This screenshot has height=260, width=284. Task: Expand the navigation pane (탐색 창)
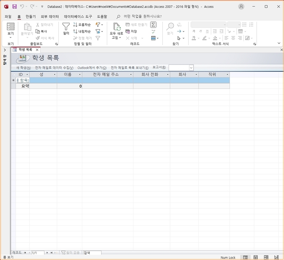click(x=5, y=50)
